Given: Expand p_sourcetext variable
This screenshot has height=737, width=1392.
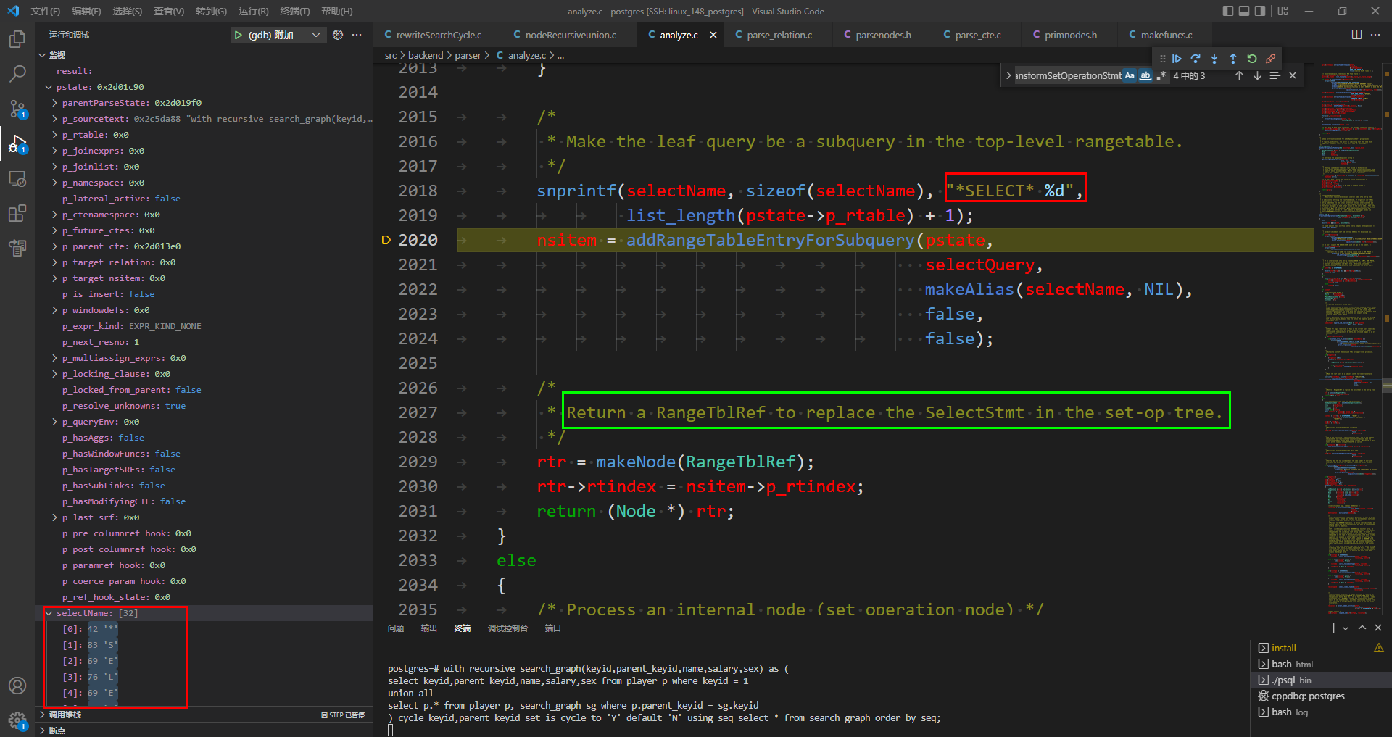Looking at the screenshot, I should coord(54,119).
